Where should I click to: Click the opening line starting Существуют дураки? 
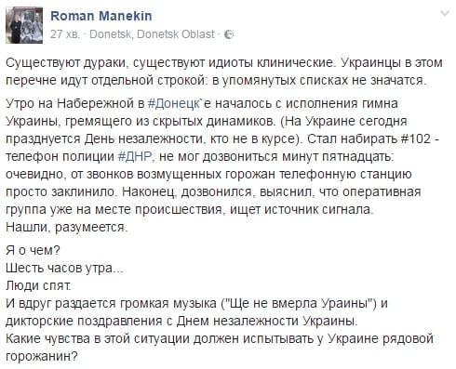(x=224, y=62)
